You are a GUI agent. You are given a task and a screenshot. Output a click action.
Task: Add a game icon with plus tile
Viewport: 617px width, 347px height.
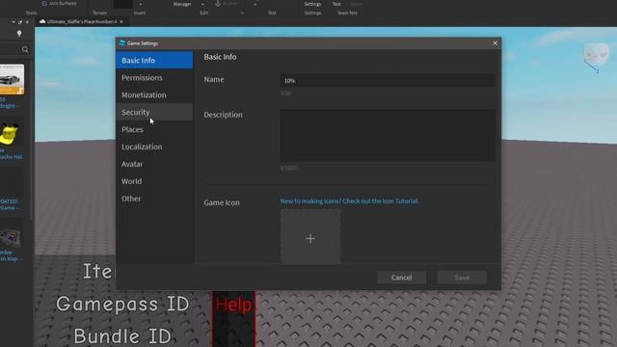pos(310,237)
